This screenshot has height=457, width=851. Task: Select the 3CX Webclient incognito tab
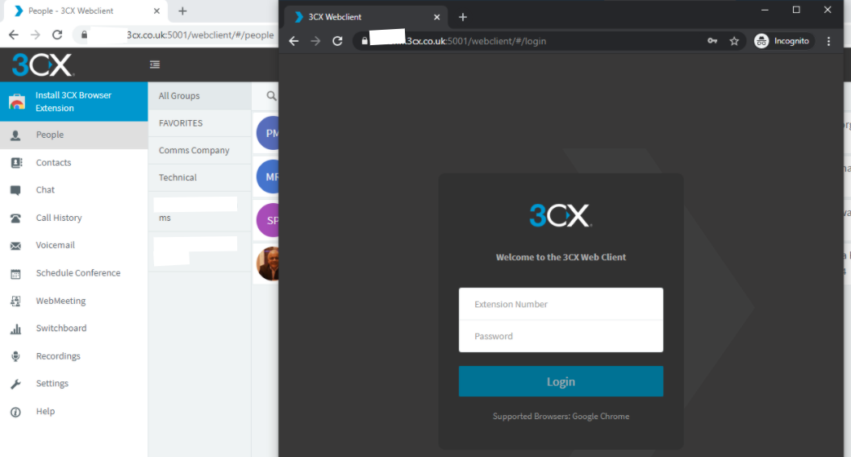(366, 17)
